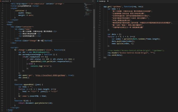
Task: Click line number 22 in router.js gutter
Action: pyautogui.click(x=99, y=53)
